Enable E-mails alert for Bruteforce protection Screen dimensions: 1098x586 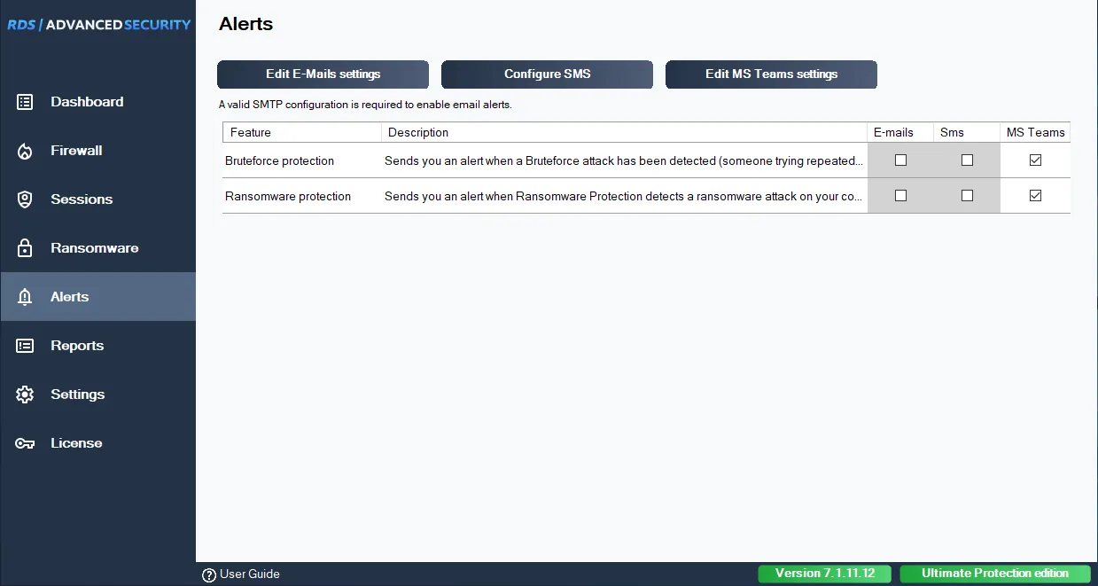click(900, 160)
